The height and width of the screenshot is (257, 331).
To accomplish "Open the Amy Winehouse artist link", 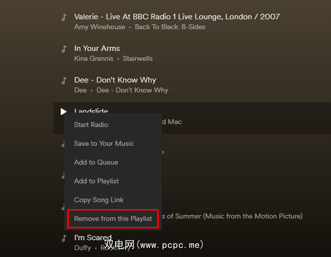I will (x=100, y=27).
